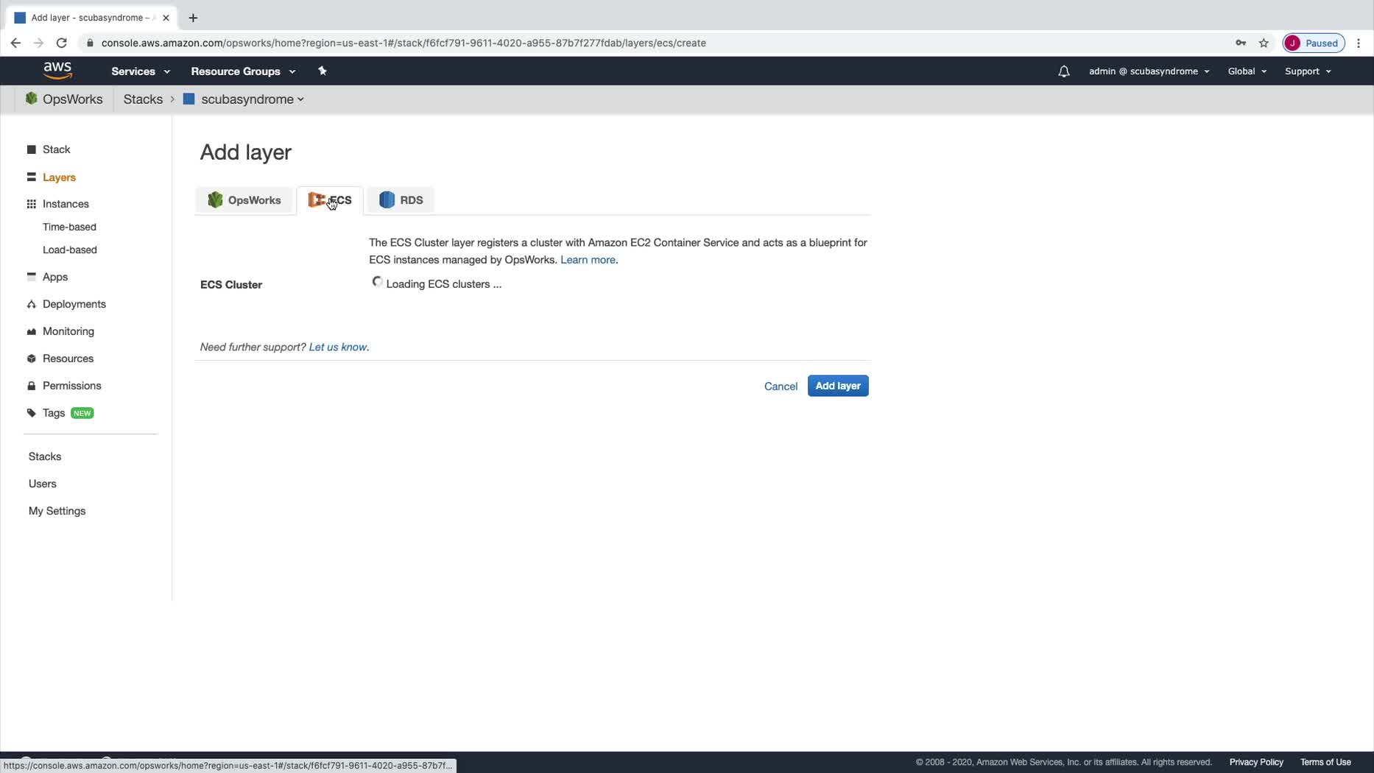Click the site lock icon in address bar

[90, 43]
